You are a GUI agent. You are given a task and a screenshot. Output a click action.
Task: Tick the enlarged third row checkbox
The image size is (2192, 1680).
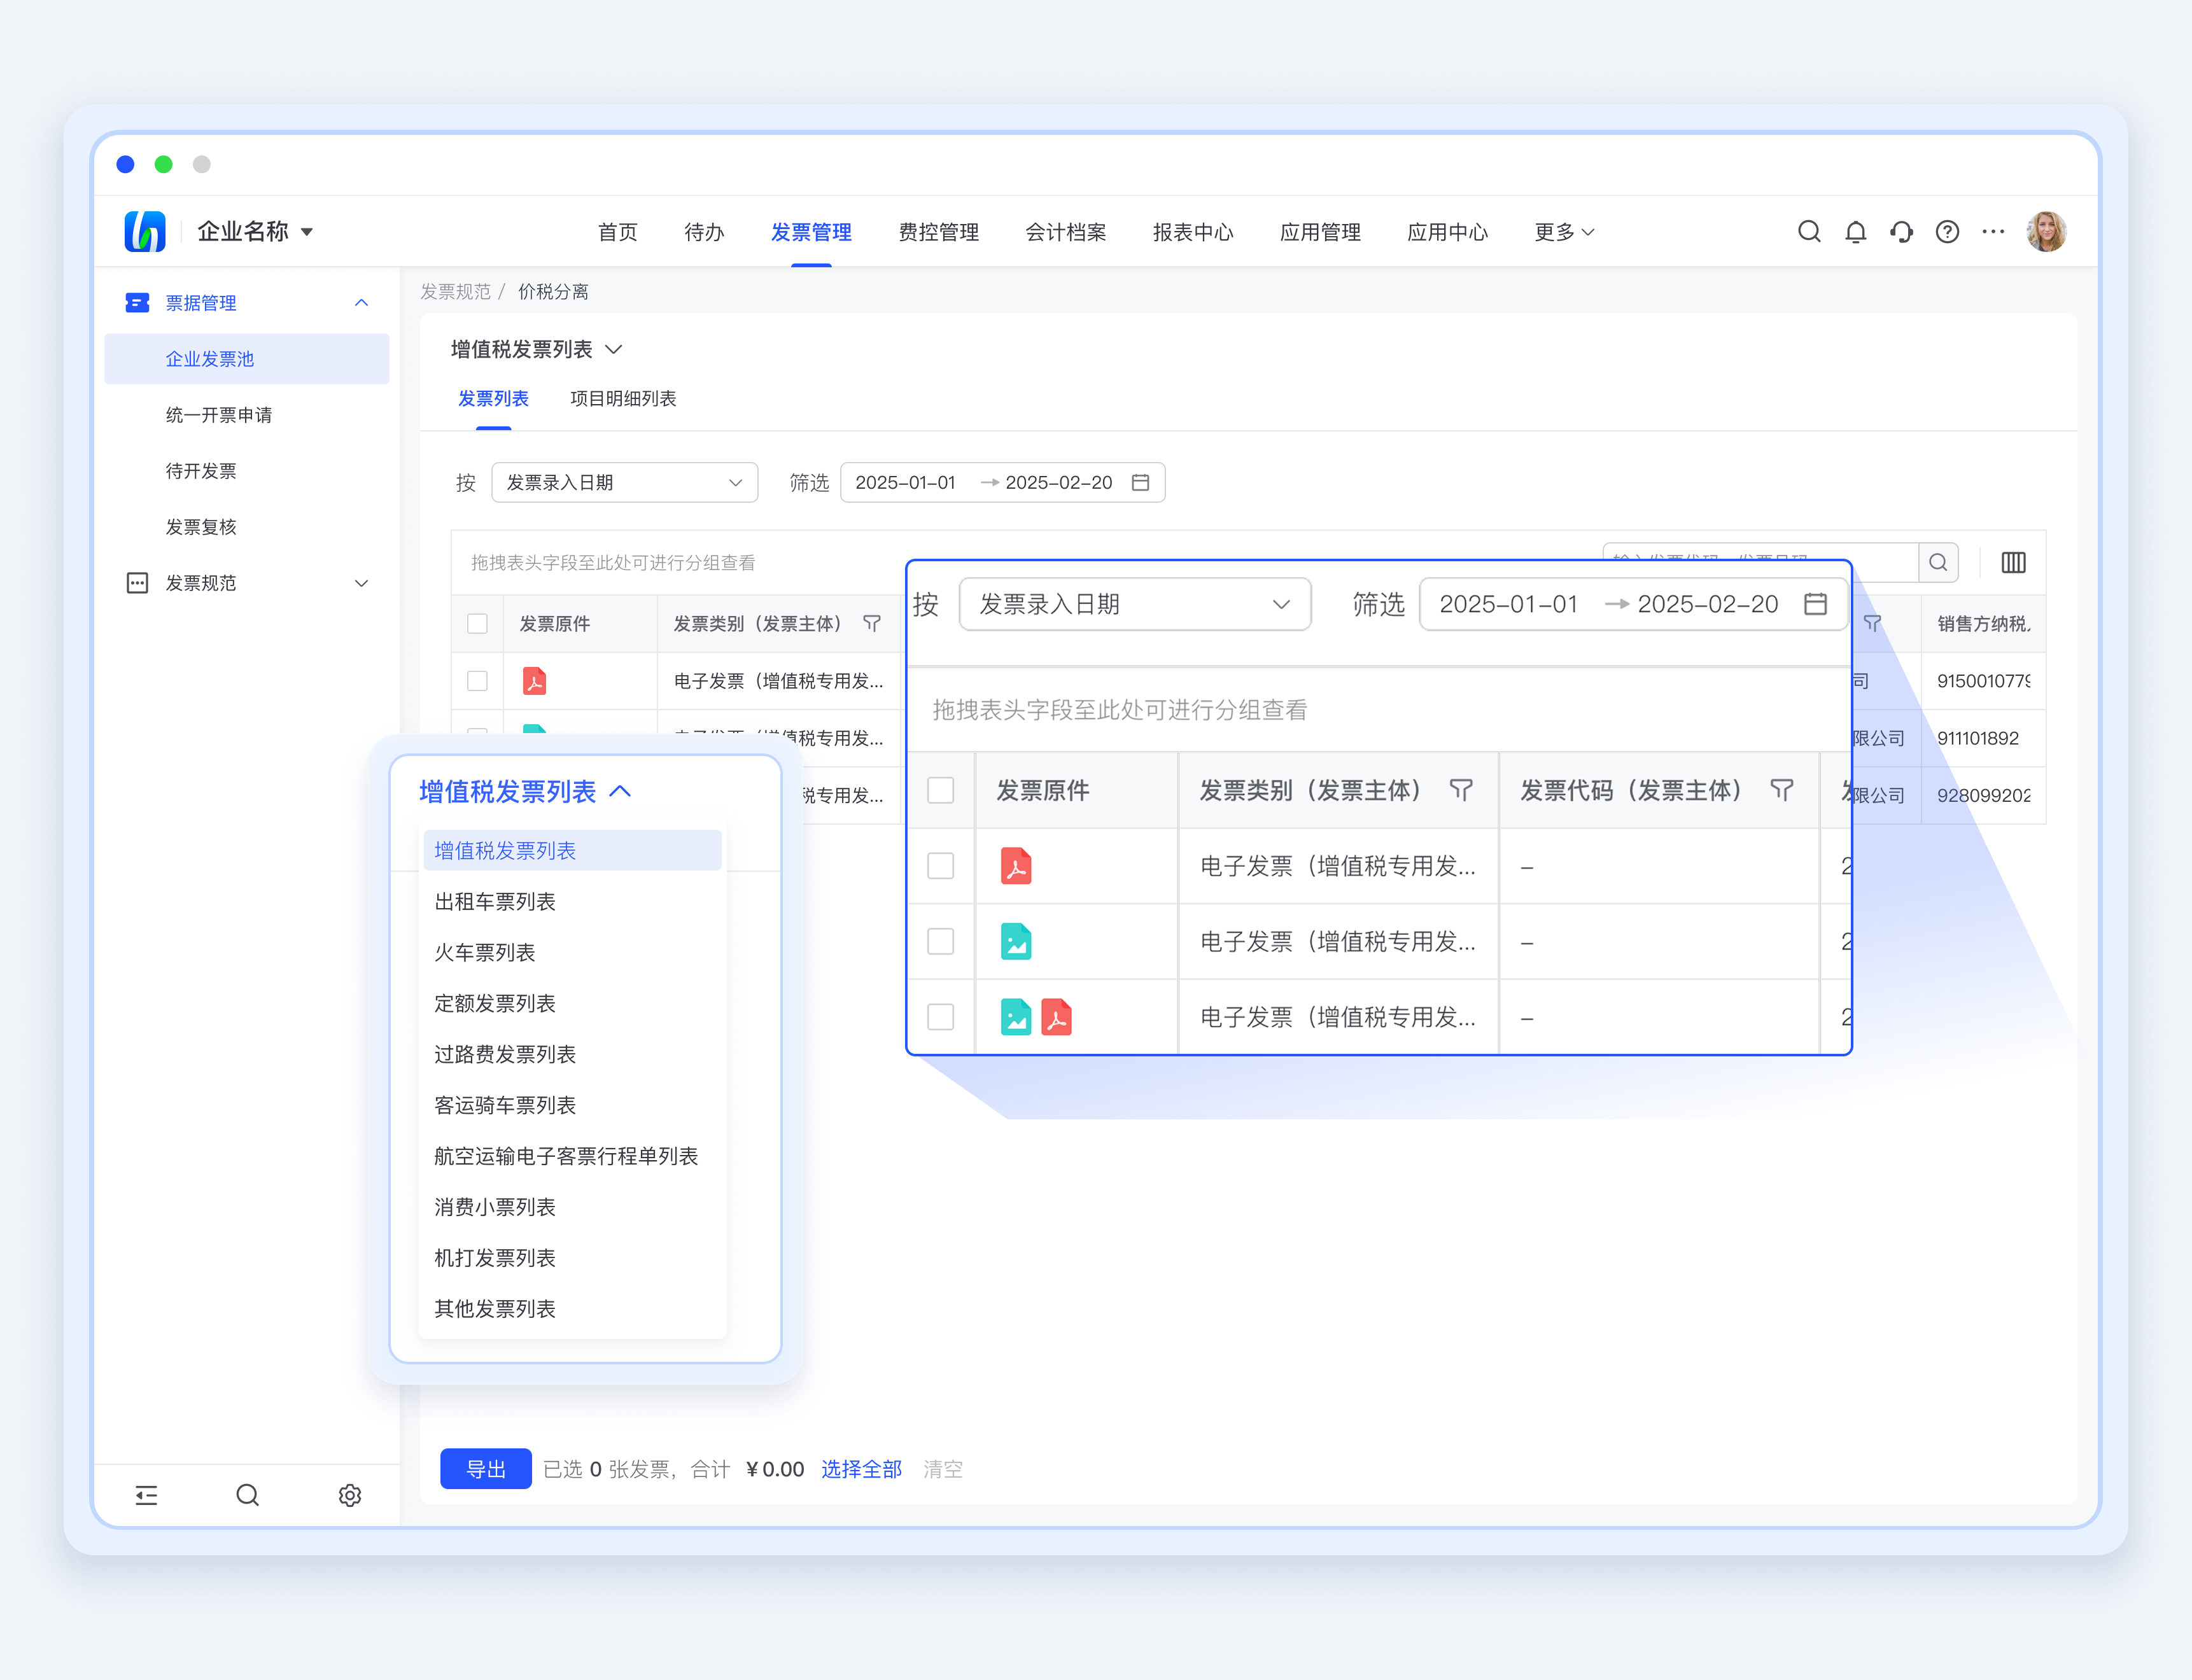click(x=940, y=1017)
